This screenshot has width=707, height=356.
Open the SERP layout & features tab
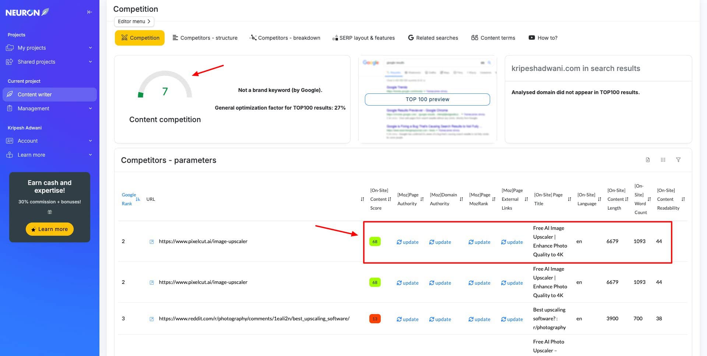363,38
